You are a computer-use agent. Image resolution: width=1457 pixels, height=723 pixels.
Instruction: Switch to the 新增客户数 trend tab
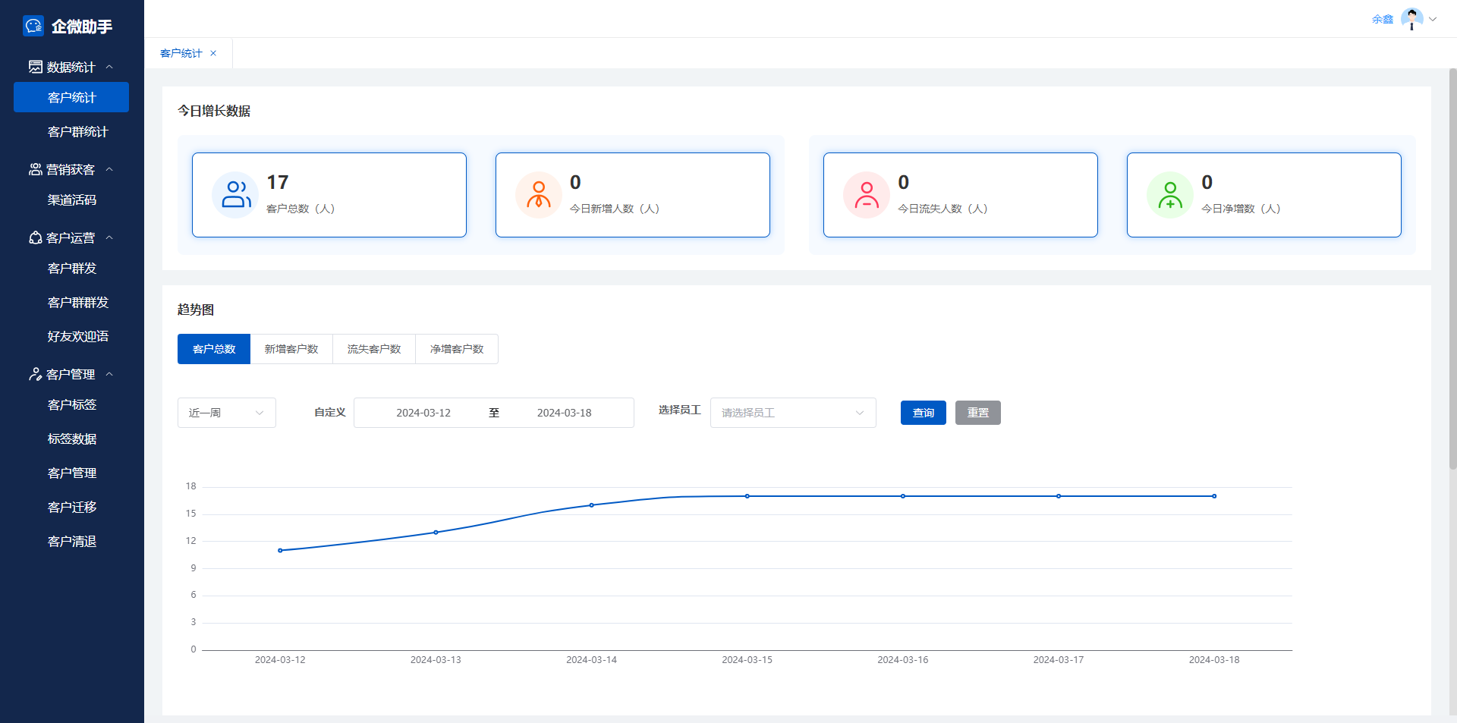point(291,349)
